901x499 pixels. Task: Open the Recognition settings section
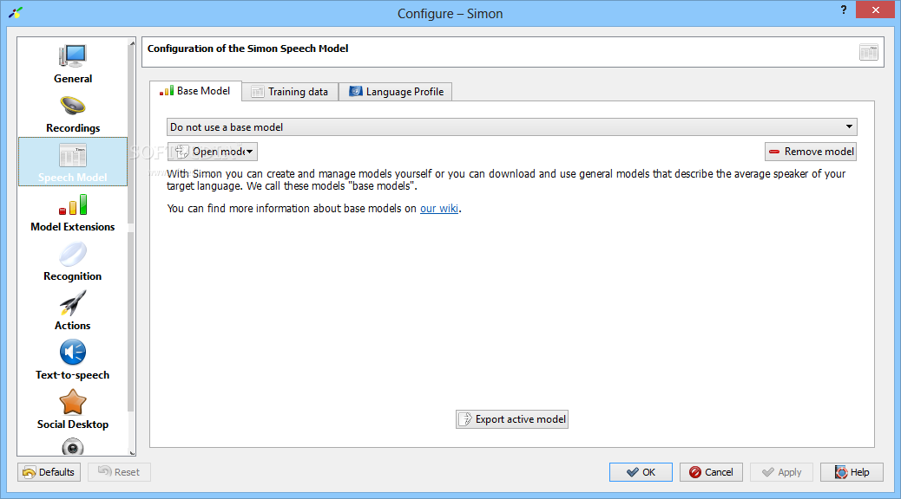[72, 261]
